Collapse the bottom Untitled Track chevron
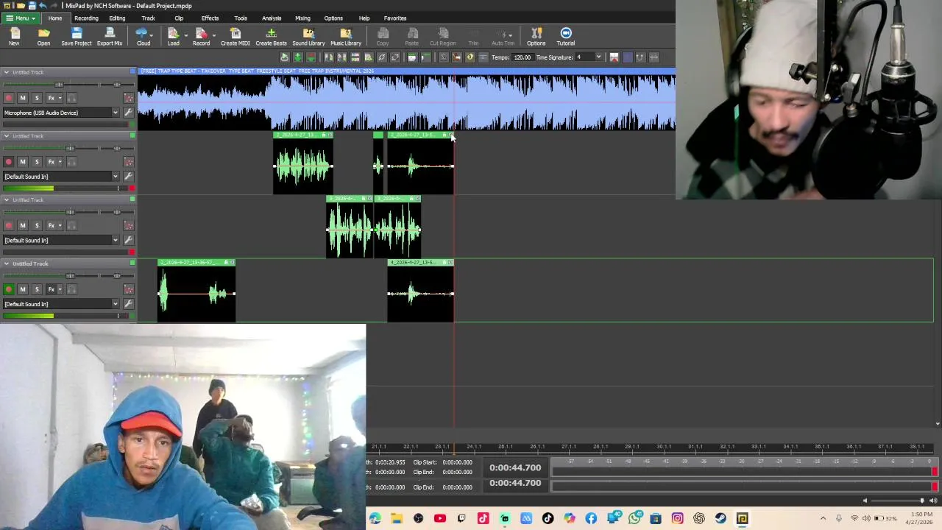This screenshot has width=942, height=530. pos(6,264)
